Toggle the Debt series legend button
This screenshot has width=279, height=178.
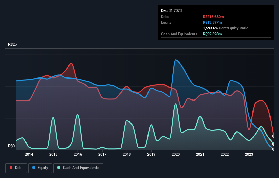pyautogui.click(x=16, y=168)
